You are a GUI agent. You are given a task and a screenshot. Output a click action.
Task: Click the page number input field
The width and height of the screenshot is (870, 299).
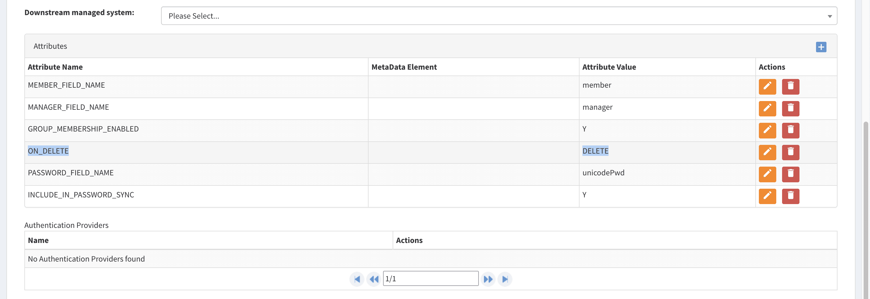point(430,279)
